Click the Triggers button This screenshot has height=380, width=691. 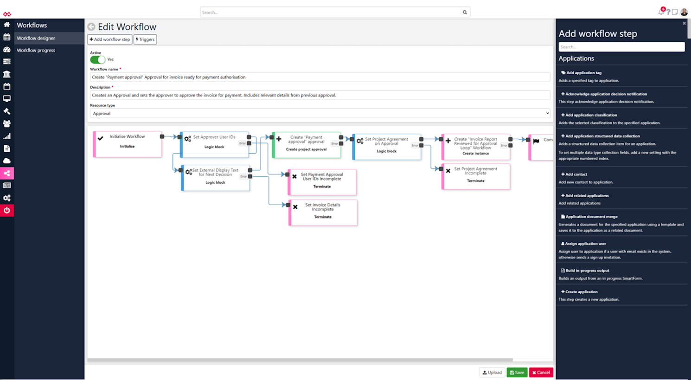(145, 39)
